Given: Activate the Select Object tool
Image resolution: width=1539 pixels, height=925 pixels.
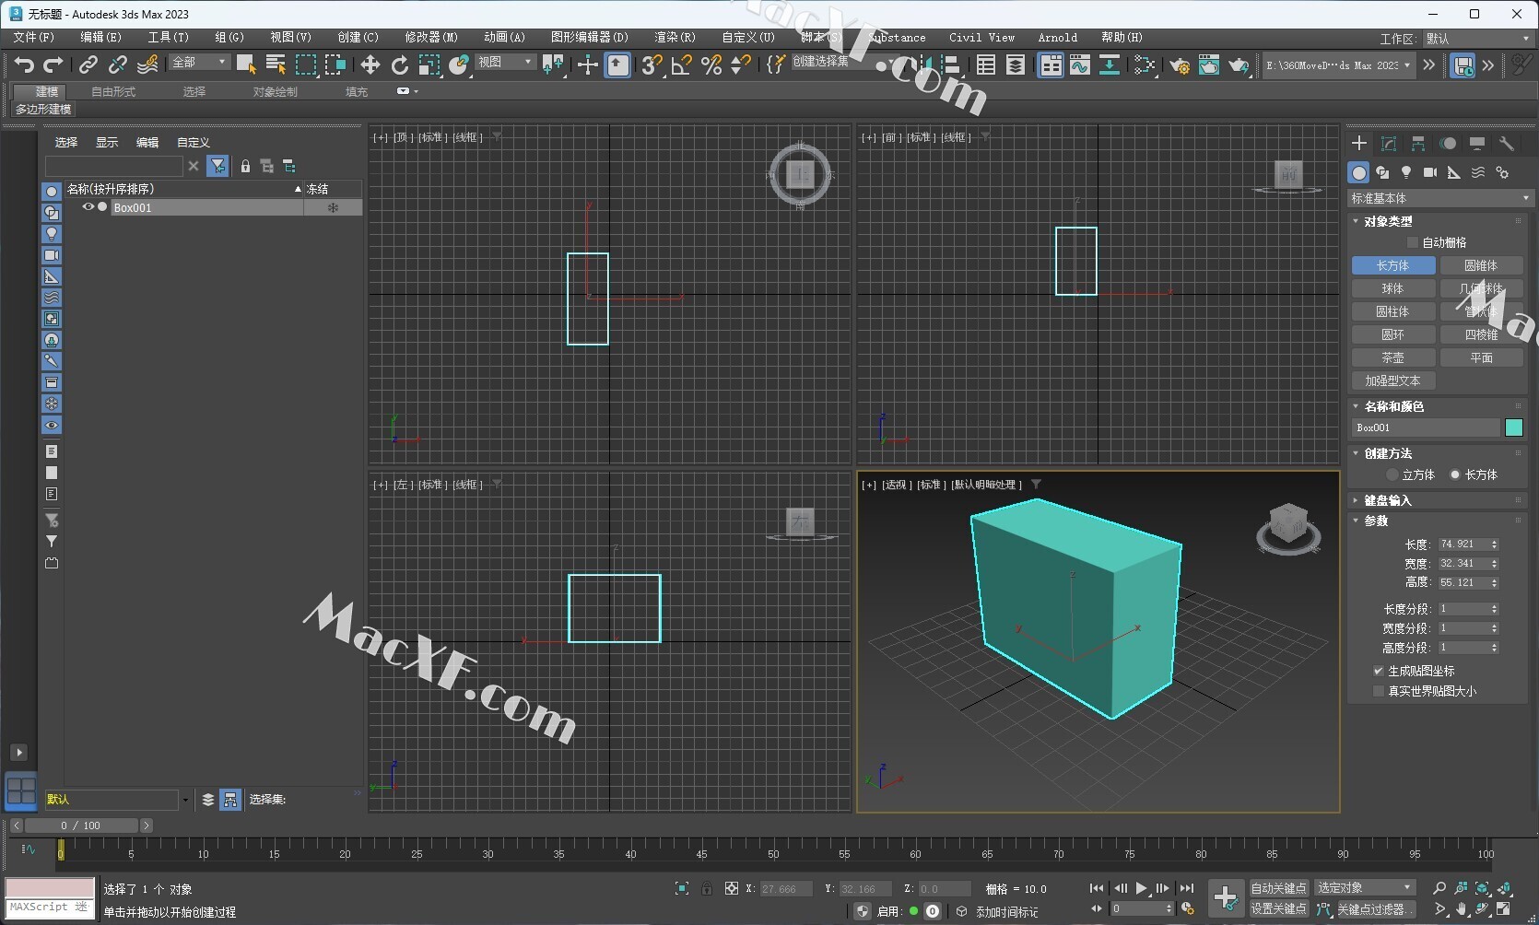Looking at the screenshot, I should (246, 64).
